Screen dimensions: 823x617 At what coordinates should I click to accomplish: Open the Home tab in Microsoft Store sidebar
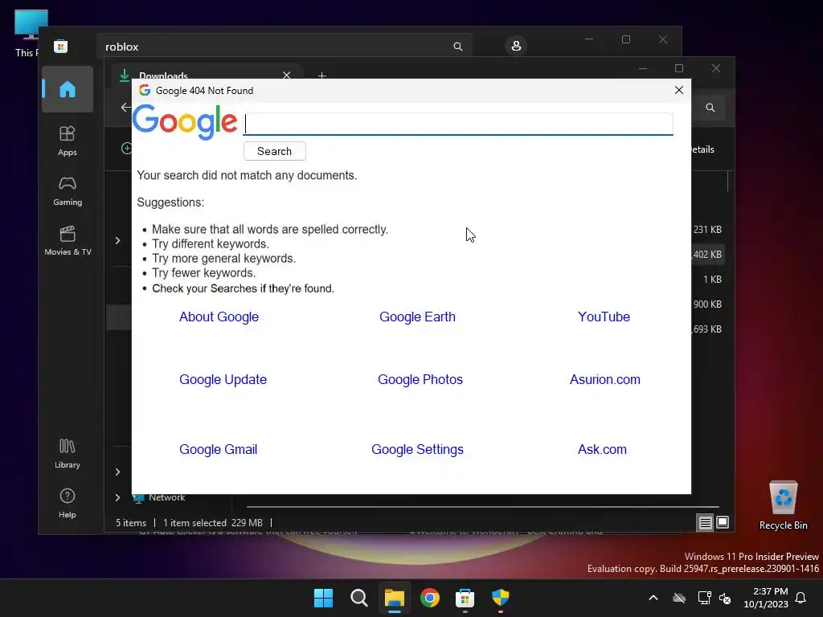(x=68, y=89)
